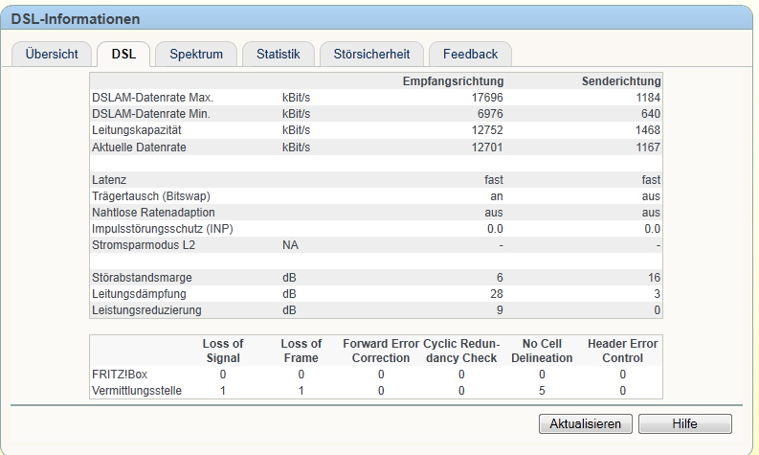Click the value 6976
Image resolution: width=759 pixels, height=455 pixels.
pos(490,114)
